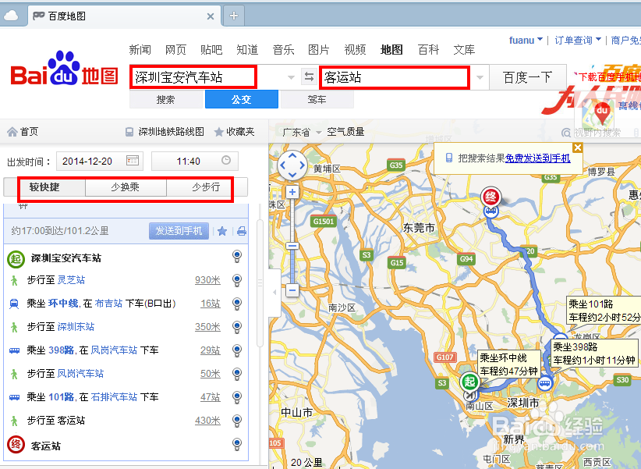Select 较快捷 route preference
The image size is (641, 469).
(44, 187)
